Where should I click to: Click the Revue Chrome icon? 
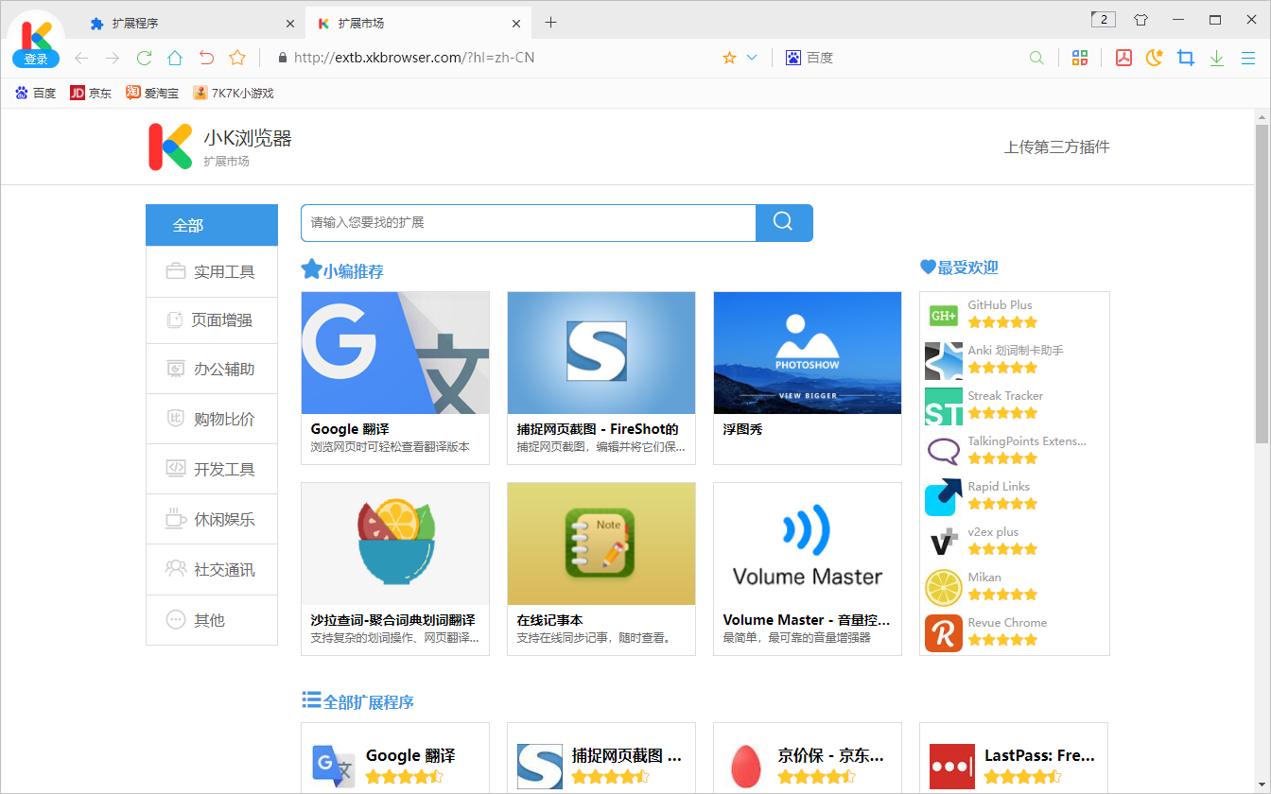[944, 633]
